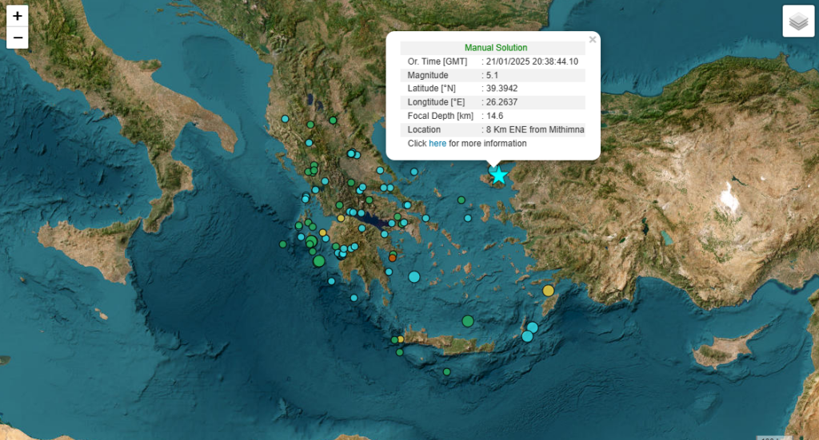Screen dimensions: 819x440
Task: Click the Magnitude 5.1 row in popup
Action: coord(493,75)
